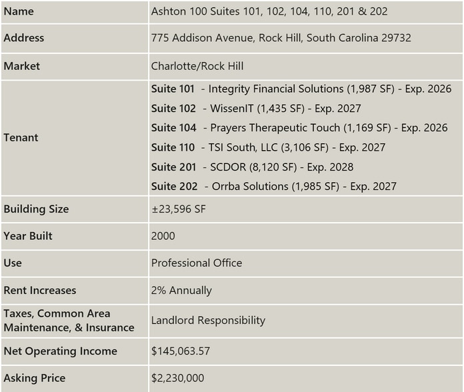Click the 2% Annually rent increase value
This screenshot has width=464, height=392.
point(182,290)
